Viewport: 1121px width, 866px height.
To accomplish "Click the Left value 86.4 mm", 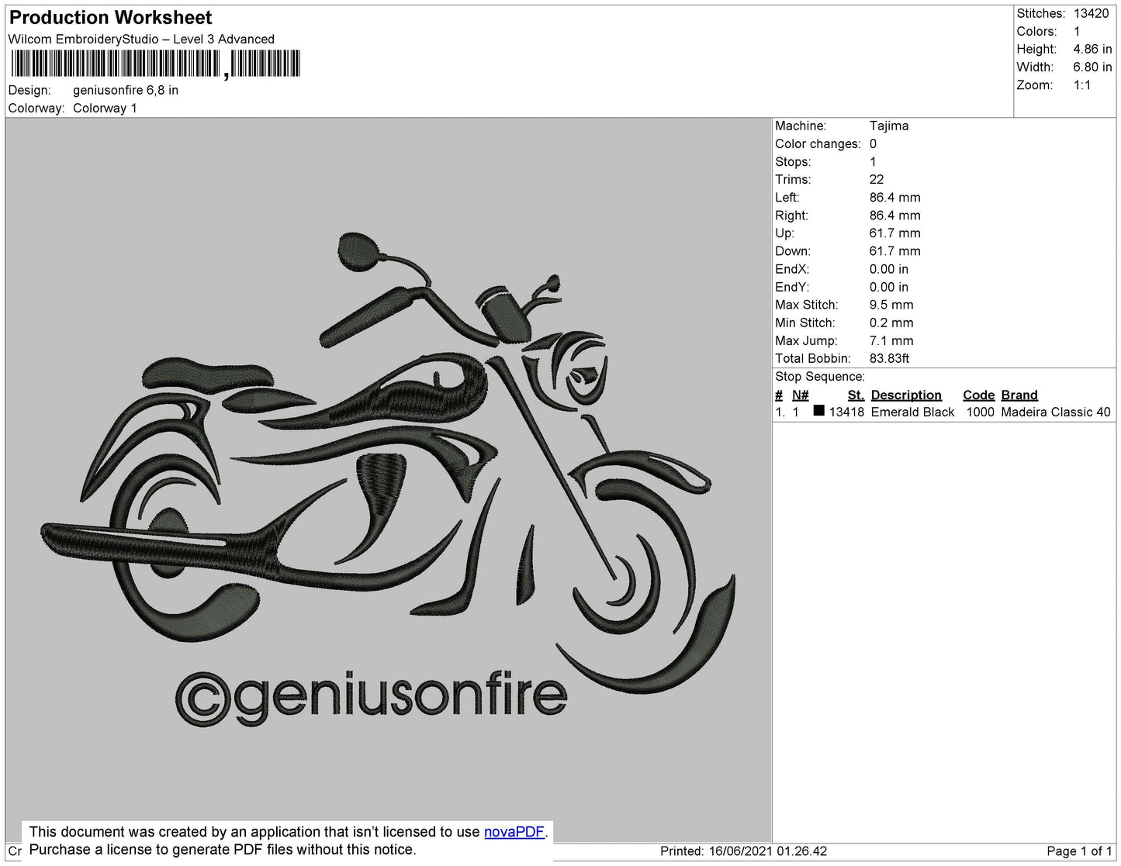I will click(x=895, y=197).
